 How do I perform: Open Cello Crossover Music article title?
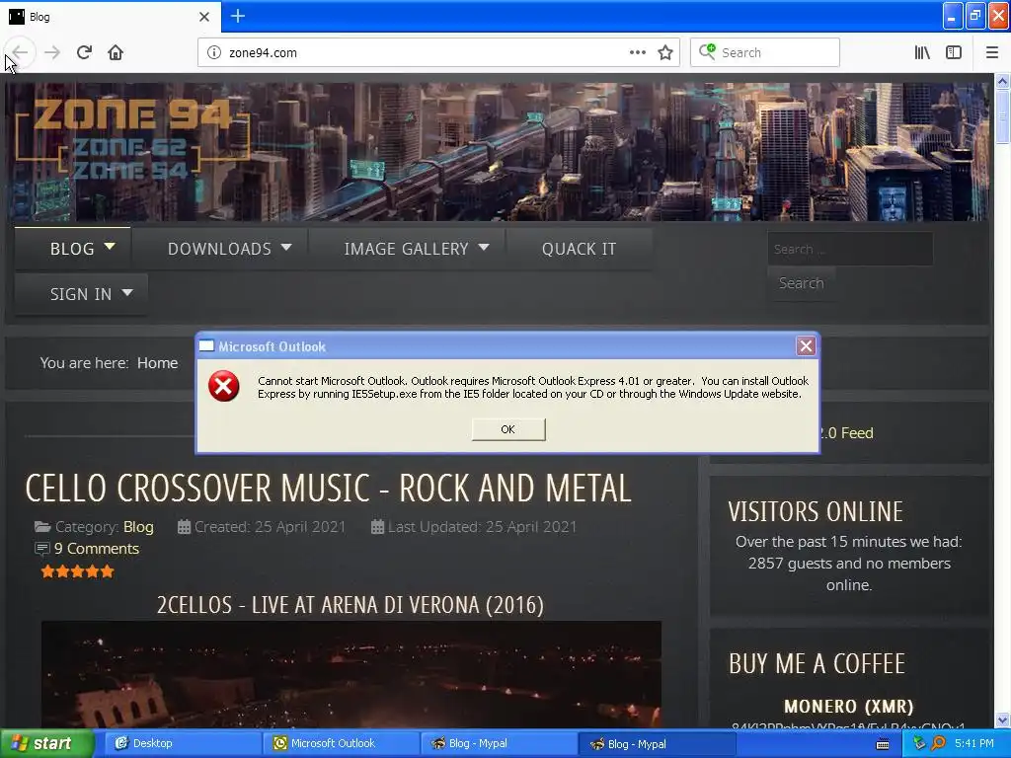[x=328, y=488]
